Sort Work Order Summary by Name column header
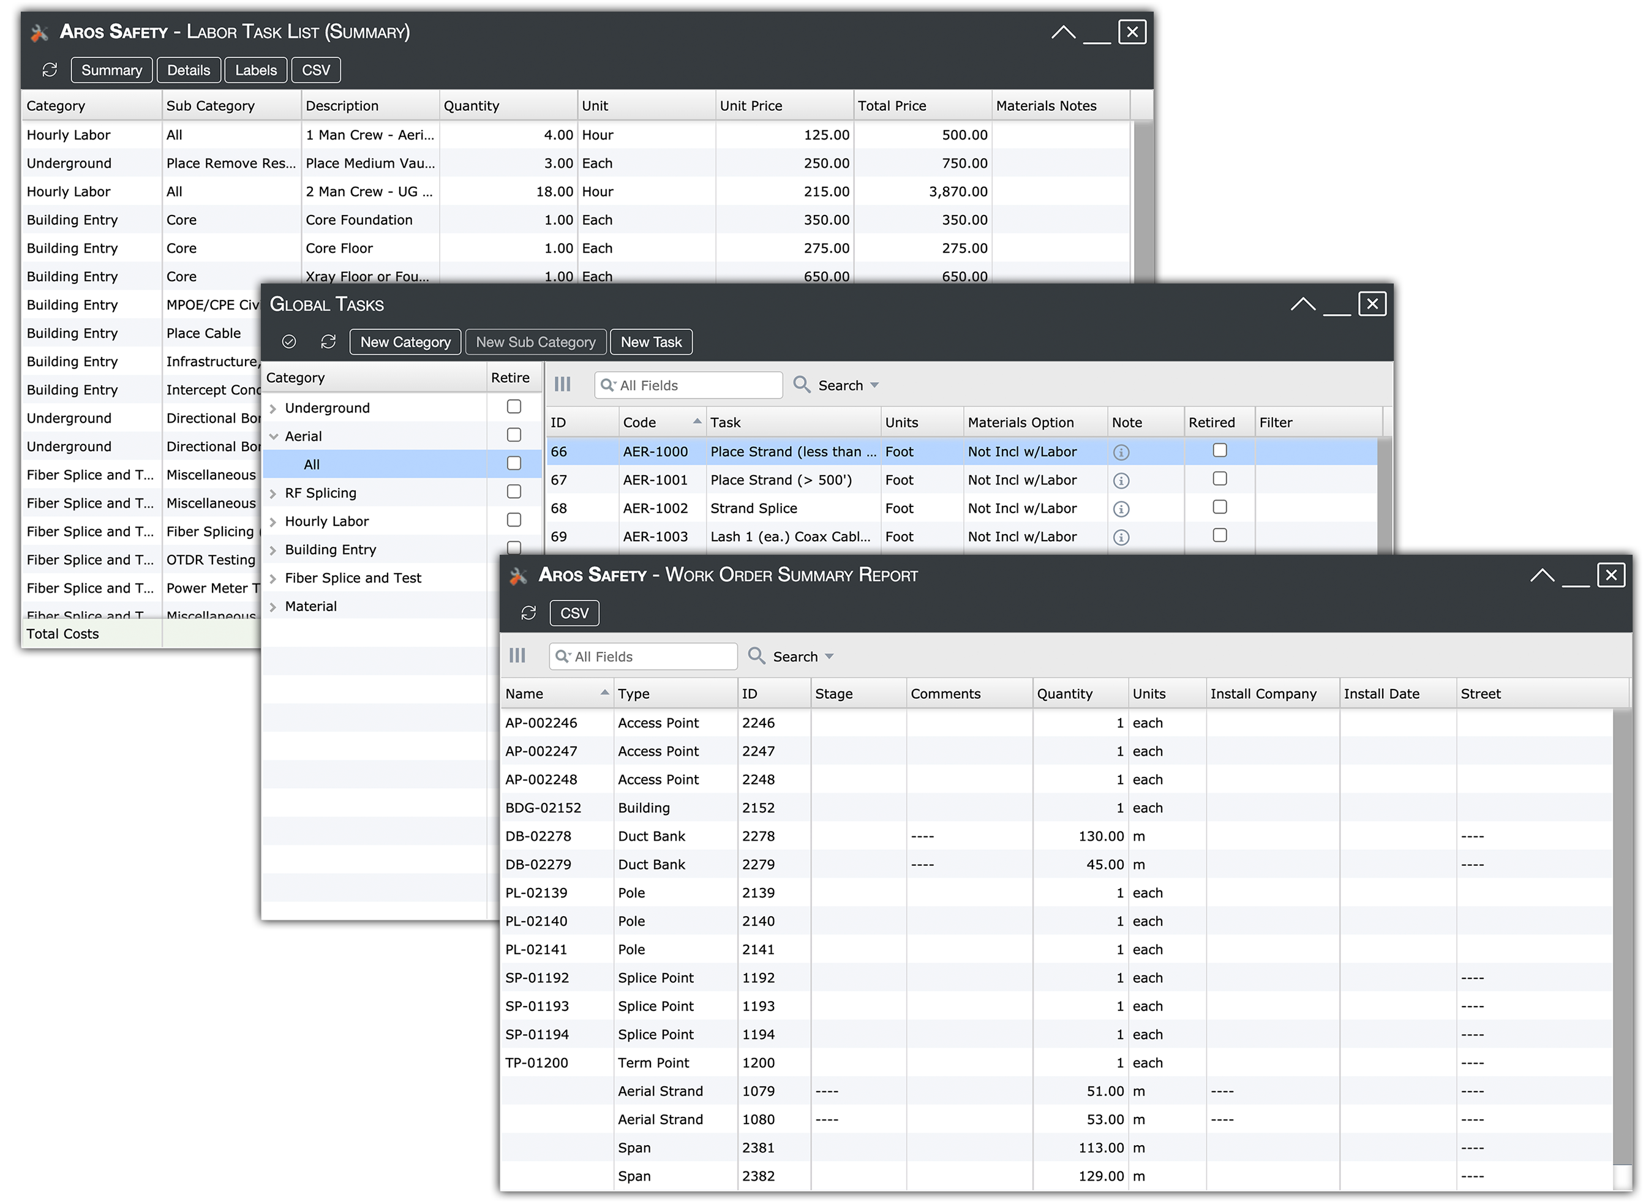This screenshot has height=1202, width=1643. click(x=557, y=694)
